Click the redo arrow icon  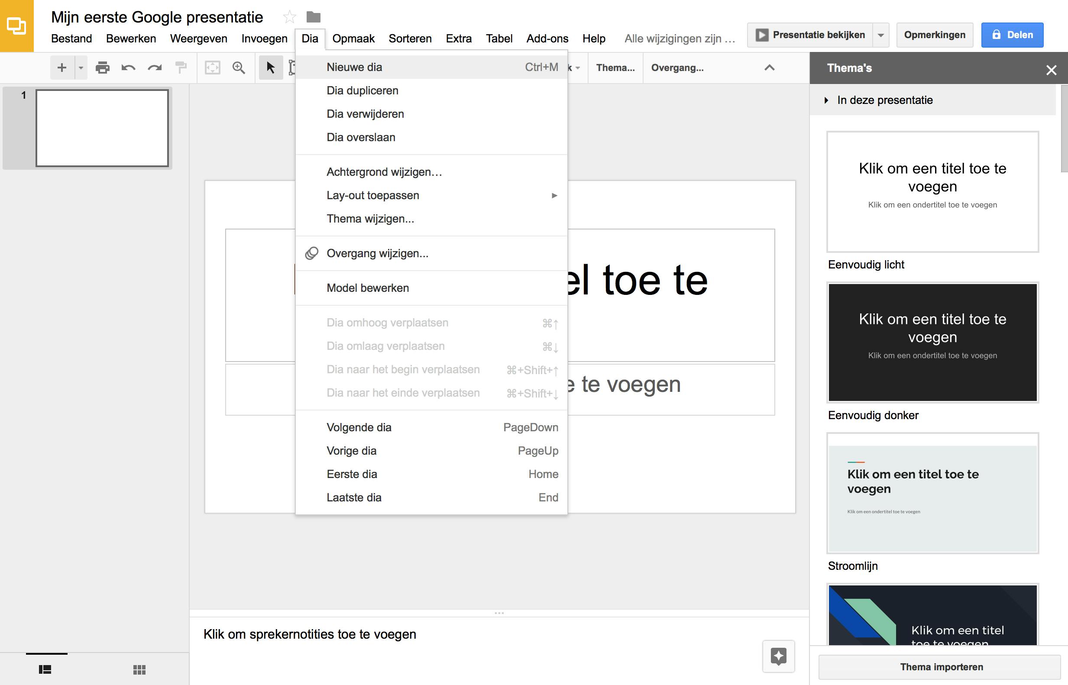pos(154,68)
